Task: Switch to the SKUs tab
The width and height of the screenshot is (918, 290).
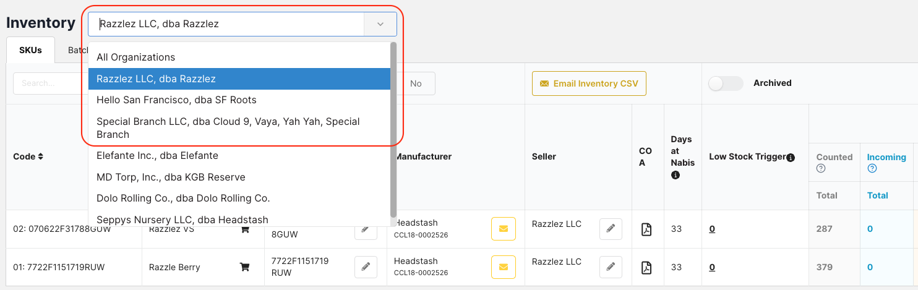Action: 30,50
